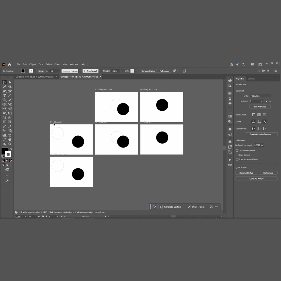Click Draw (Pencil) in contextual taskbar
The image size is (281, 281).
click(197, 207)
